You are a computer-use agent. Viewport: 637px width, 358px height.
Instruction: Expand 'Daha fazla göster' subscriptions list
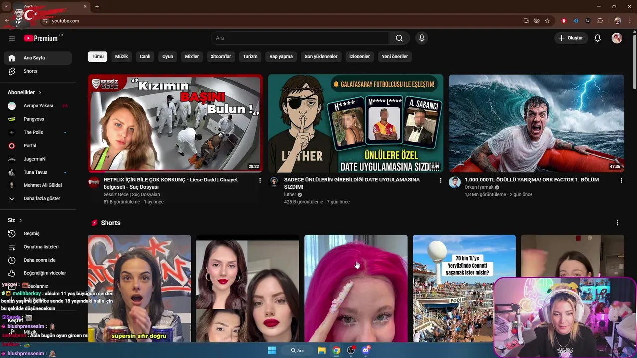38,198
